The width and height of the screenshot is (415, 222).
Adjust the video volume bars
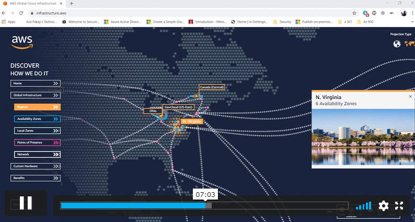pyautogui.click(x=363, y=206)
